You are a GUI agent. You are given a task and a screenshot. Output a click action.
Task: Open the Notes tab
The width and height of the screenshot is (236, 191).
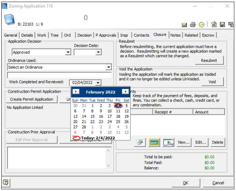click(x=175, y=35)
